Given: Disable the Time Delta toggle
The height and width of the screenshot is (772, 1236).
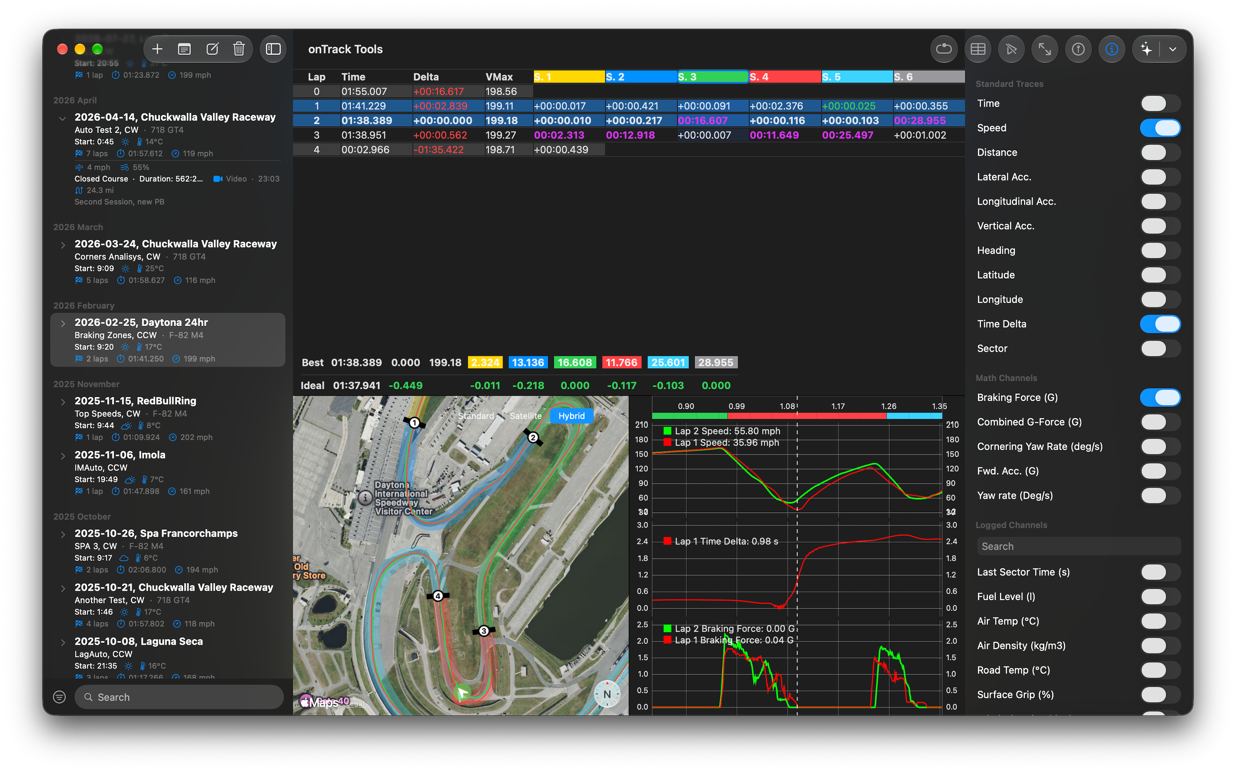Looking at the screenshot, I should (x=1160, y=324).
